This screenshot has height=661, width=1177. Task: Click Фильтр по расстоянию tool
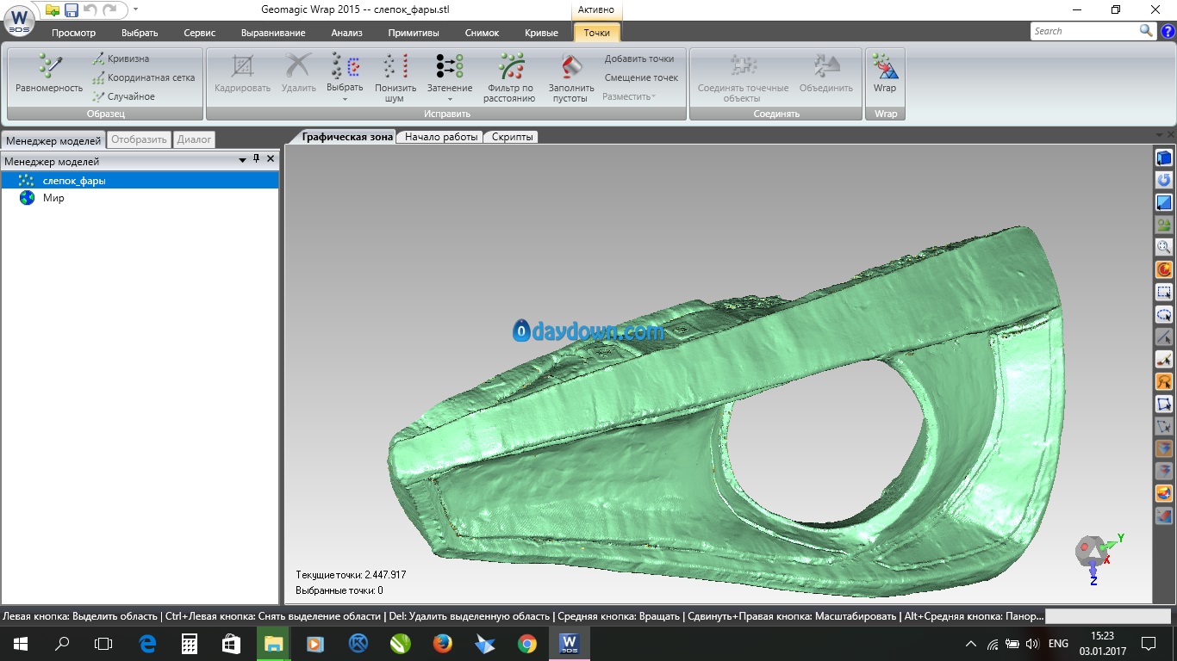coord(509,77)
